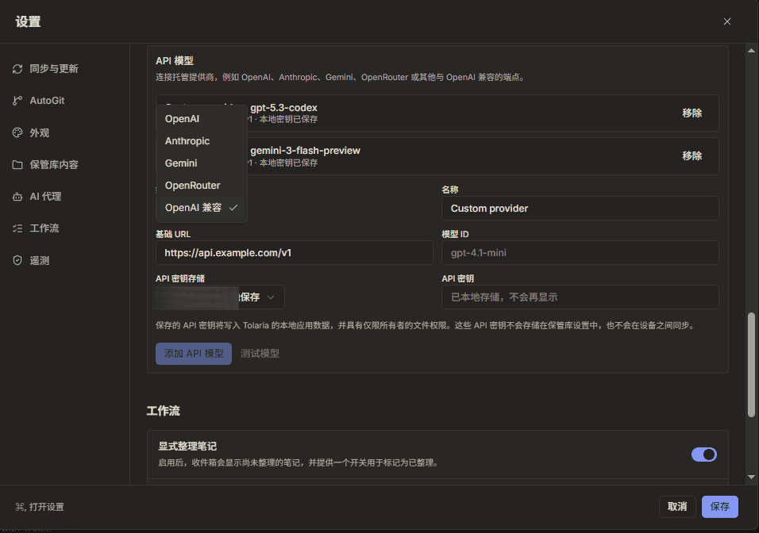Click the 工作流 section heading in content

click(x=163, y=411)
